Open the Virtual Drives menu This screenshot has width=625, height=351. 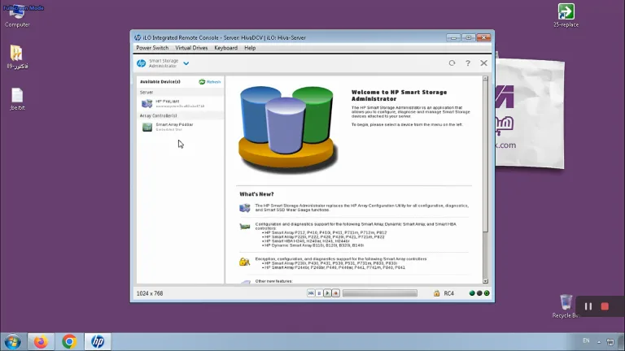coord(191,48)
